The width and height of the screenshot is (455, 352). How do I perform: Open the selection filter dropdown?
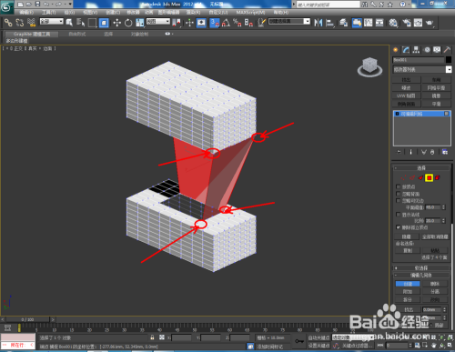point(52,22)
